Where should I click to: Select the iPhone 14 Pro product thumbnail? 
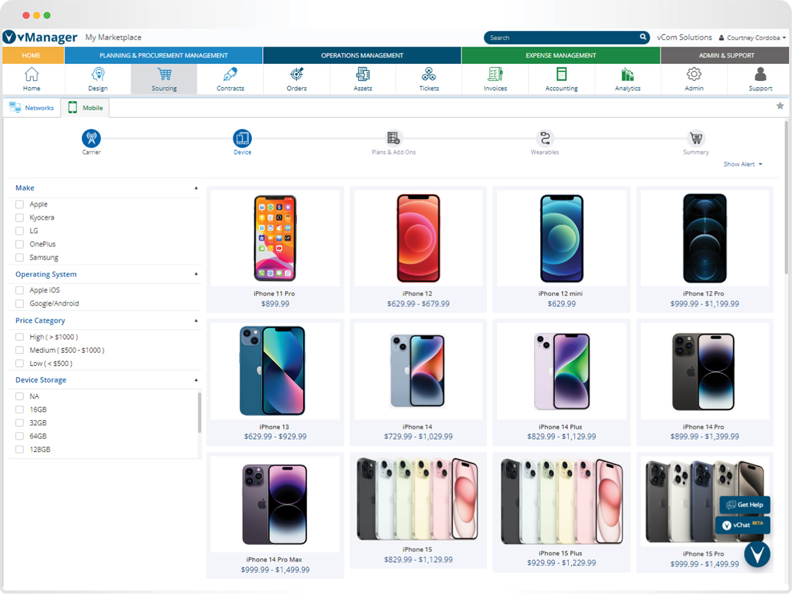[x=703, y=372]
